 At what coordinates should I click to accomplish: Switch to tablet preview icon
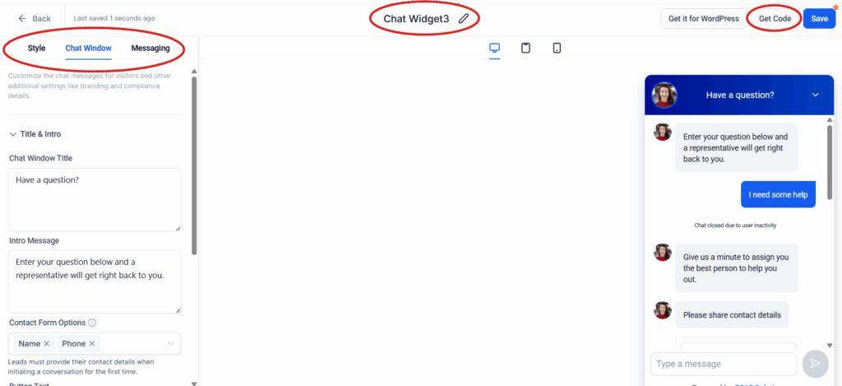525,49
